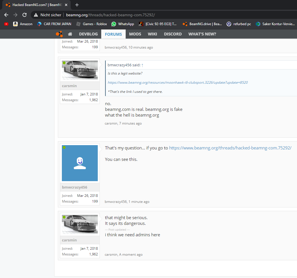Click the browser back arrow
The image size is (297, 278).
6,15
